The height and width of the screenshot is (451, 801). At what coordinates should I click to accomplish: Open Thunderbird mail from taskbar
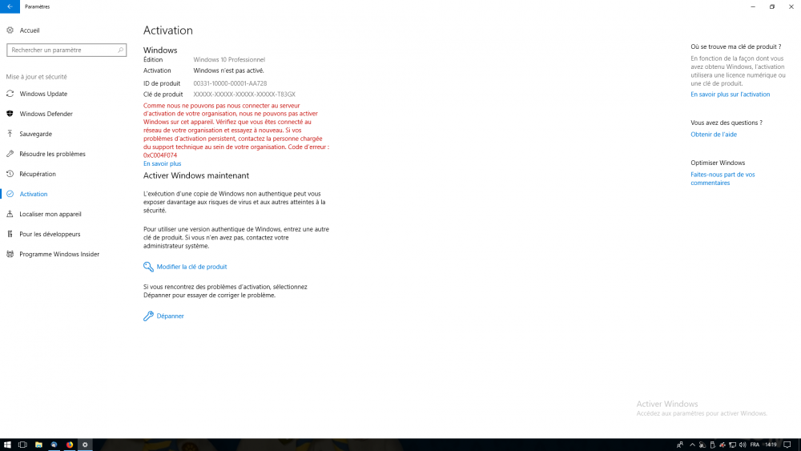pyautogui.click(x=54, y=445)
